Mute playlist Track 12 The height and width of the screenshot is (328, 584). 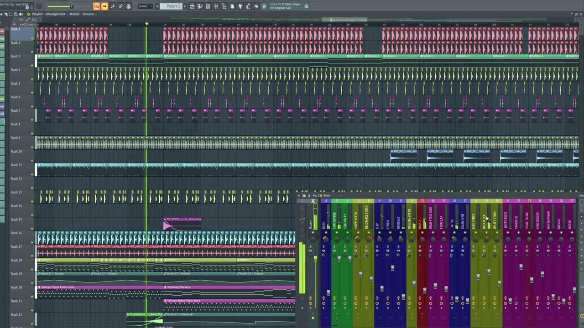(32, 187)
